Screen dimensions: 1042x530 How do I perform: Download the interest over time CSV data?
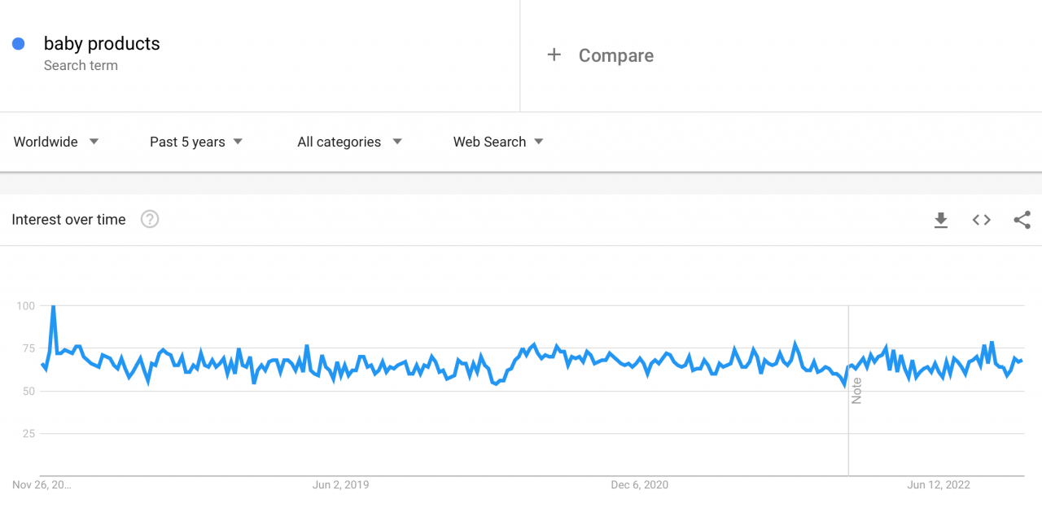[941, 220]
